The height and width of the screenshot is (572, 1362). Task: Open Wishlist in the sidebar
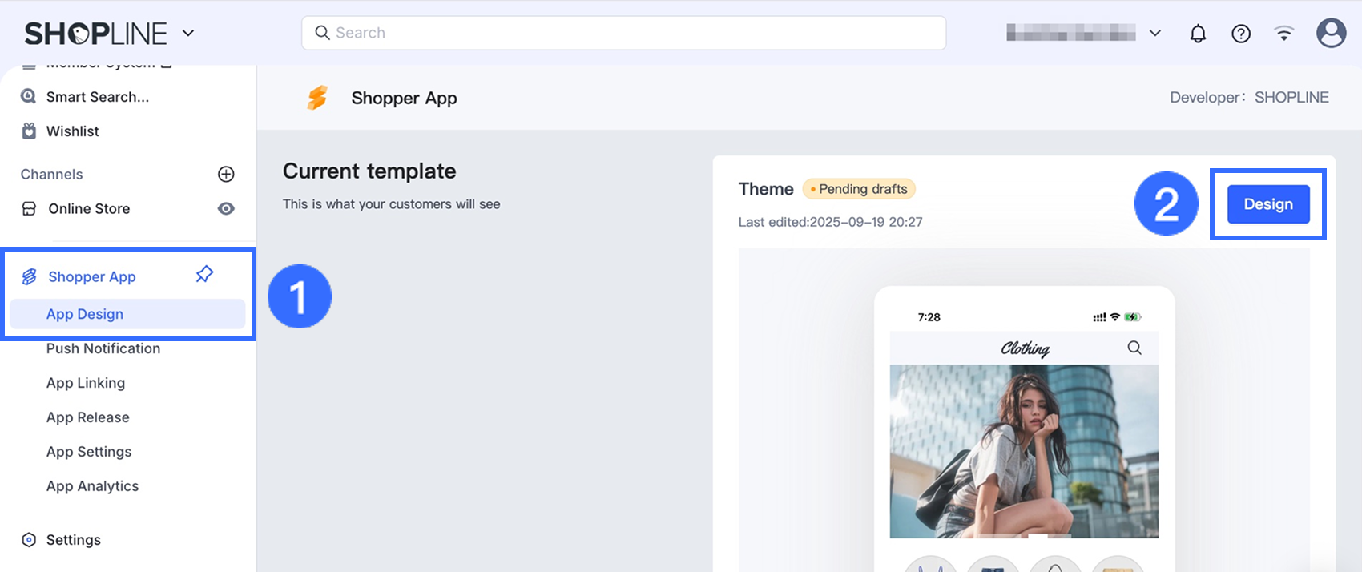tap(72, 131)
